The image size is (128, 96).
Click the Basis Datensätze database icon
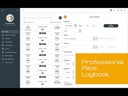click(3, 59)
